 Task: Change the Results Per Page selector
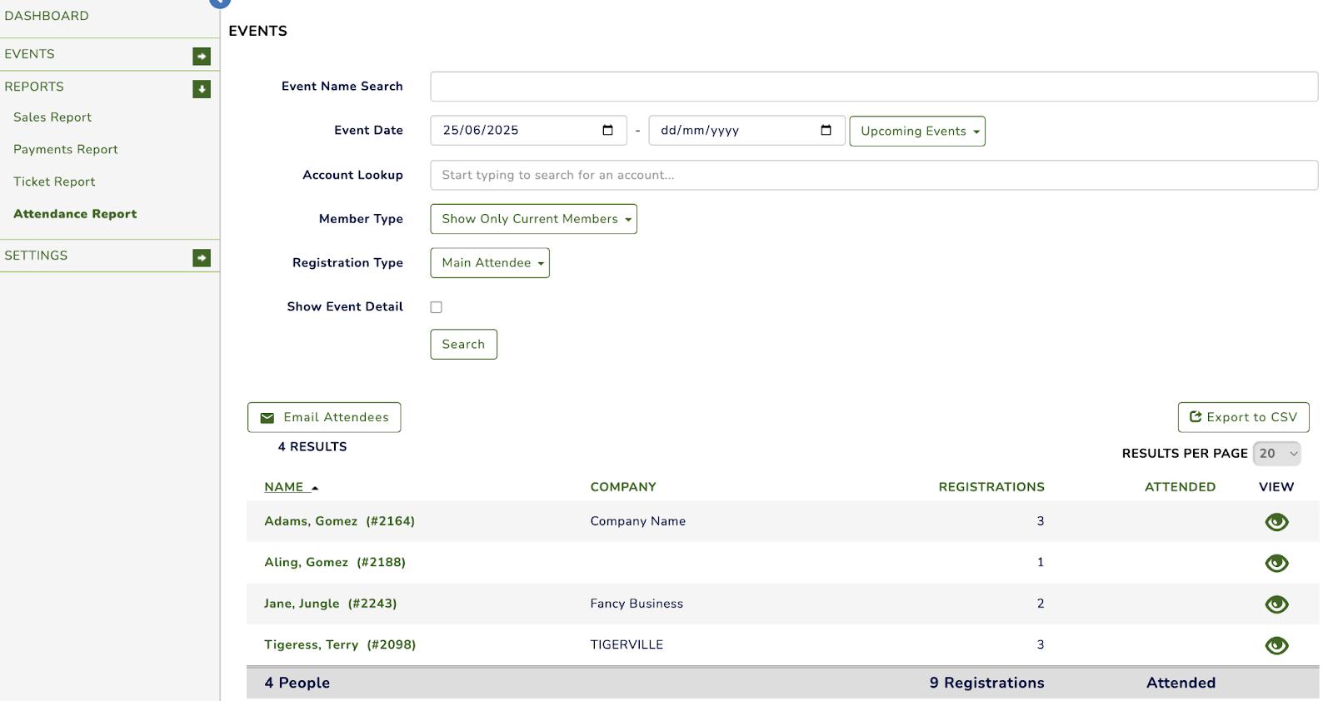coord(1276,454)
